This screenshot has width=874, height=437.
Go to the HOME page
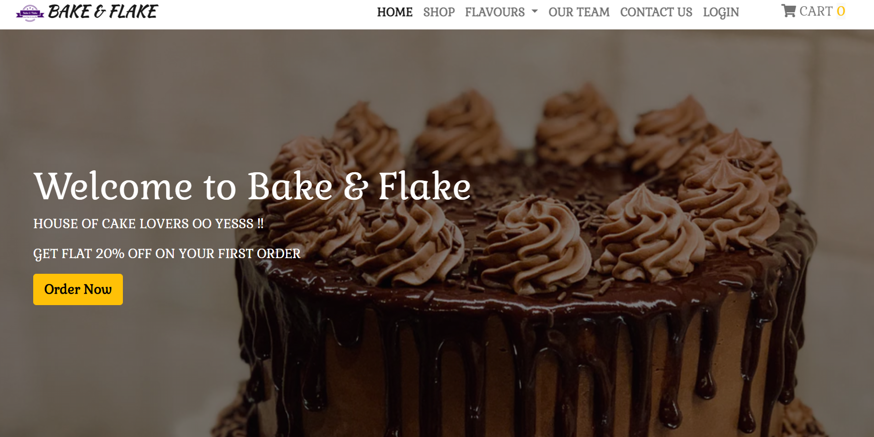click(395, 12)
